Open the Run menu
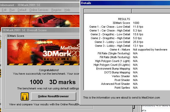Viewport: 170px width, 112px height. pos(12,10)
